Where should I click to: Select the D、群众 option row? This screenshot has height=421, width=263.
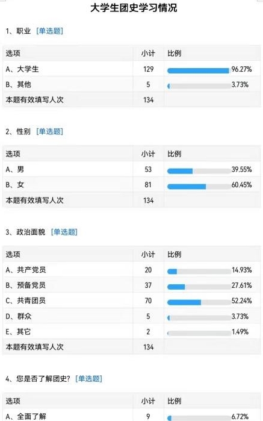click(131, 316)
